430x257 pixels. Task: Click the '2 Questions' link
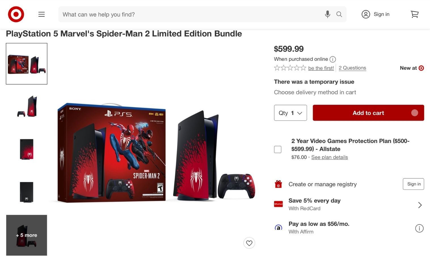[352, 68]
